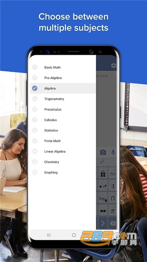The height and width of the screenshot is (262, 147).
Task: Choose Trigonometry from the subject list
Action: 62,99
